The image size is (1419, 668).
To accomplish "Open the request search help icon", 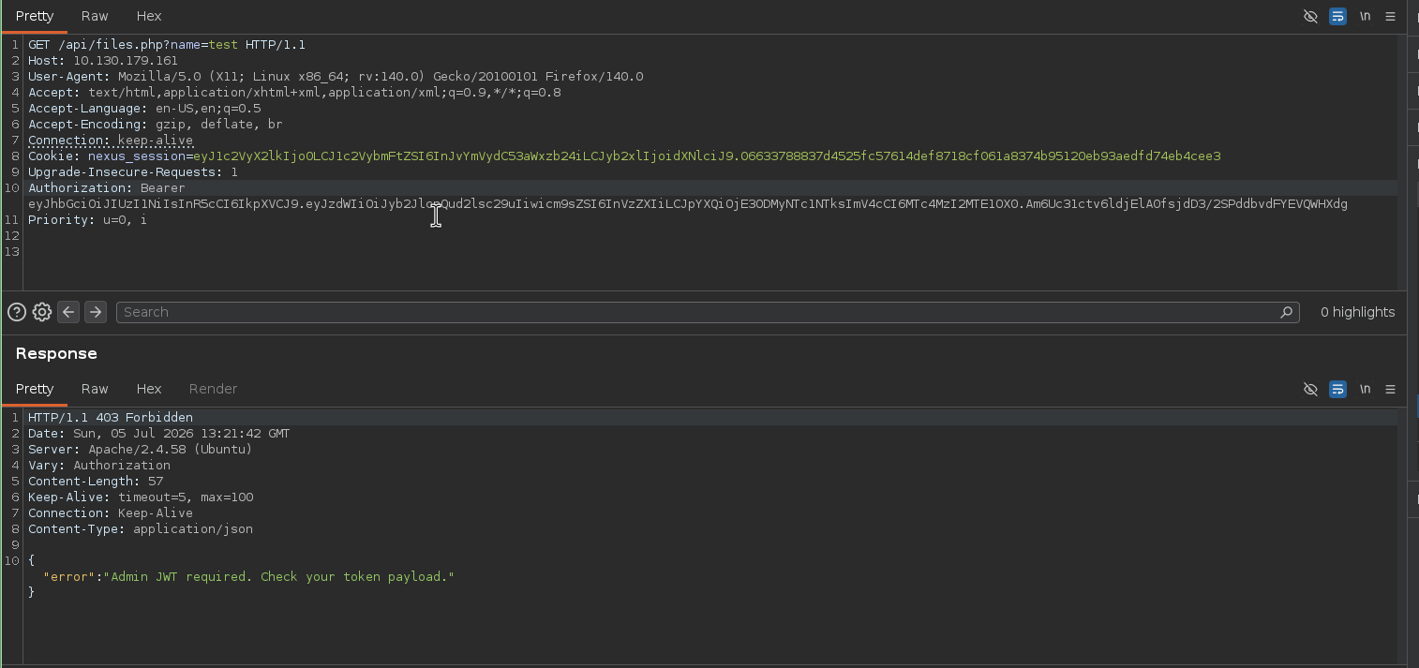I will (16, 312).
